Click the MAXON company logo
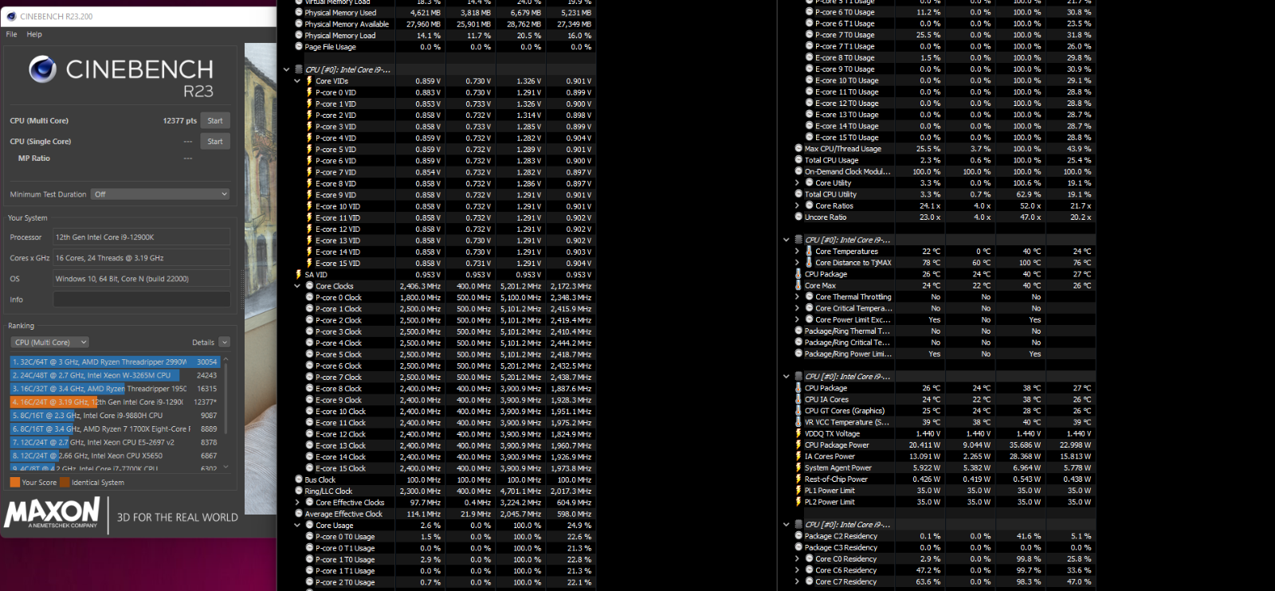This screenshot has width=1275, height=591. 53,513
